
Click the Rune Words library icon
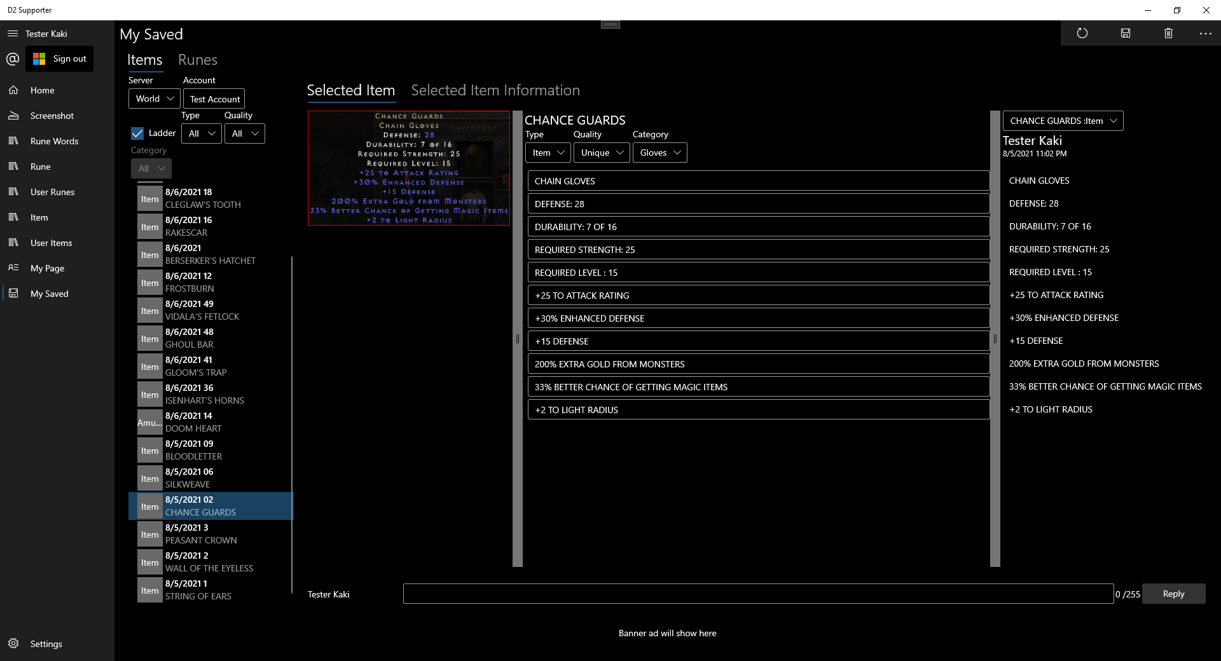tap(13, 141)
